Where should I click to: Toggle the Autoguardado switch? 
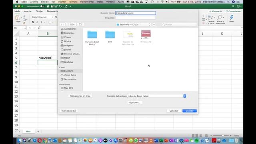(42, 6)
